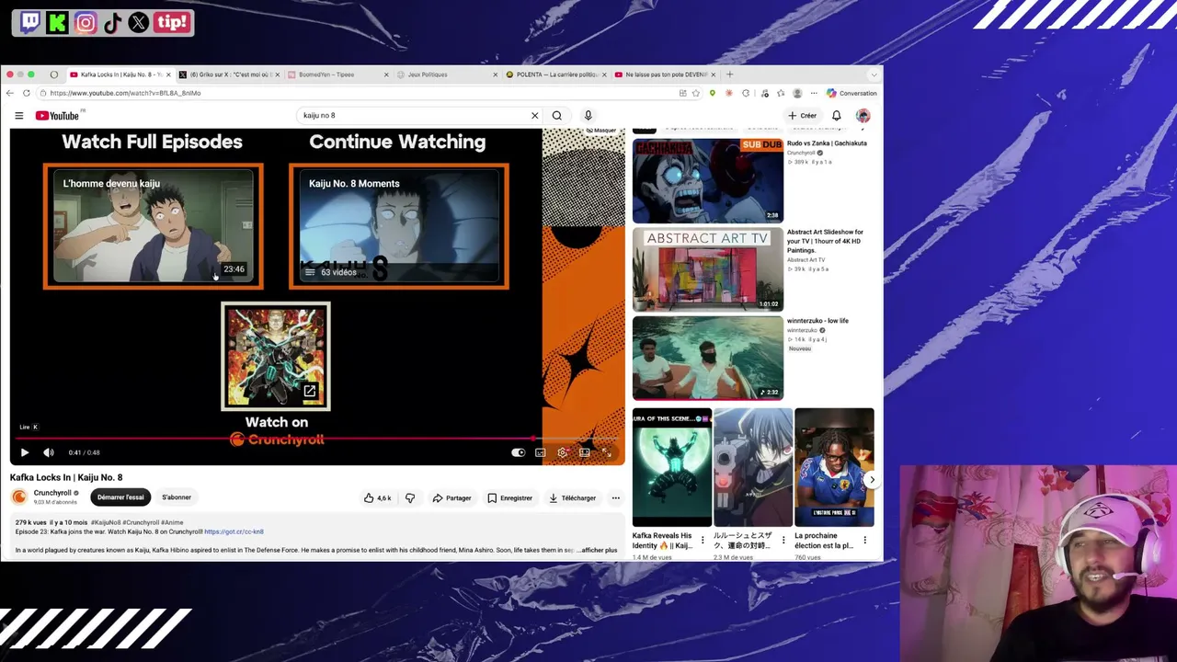Enter fullscreen in the video player
The width and height of the screenshot is (1177, 662).
point(607,452)
